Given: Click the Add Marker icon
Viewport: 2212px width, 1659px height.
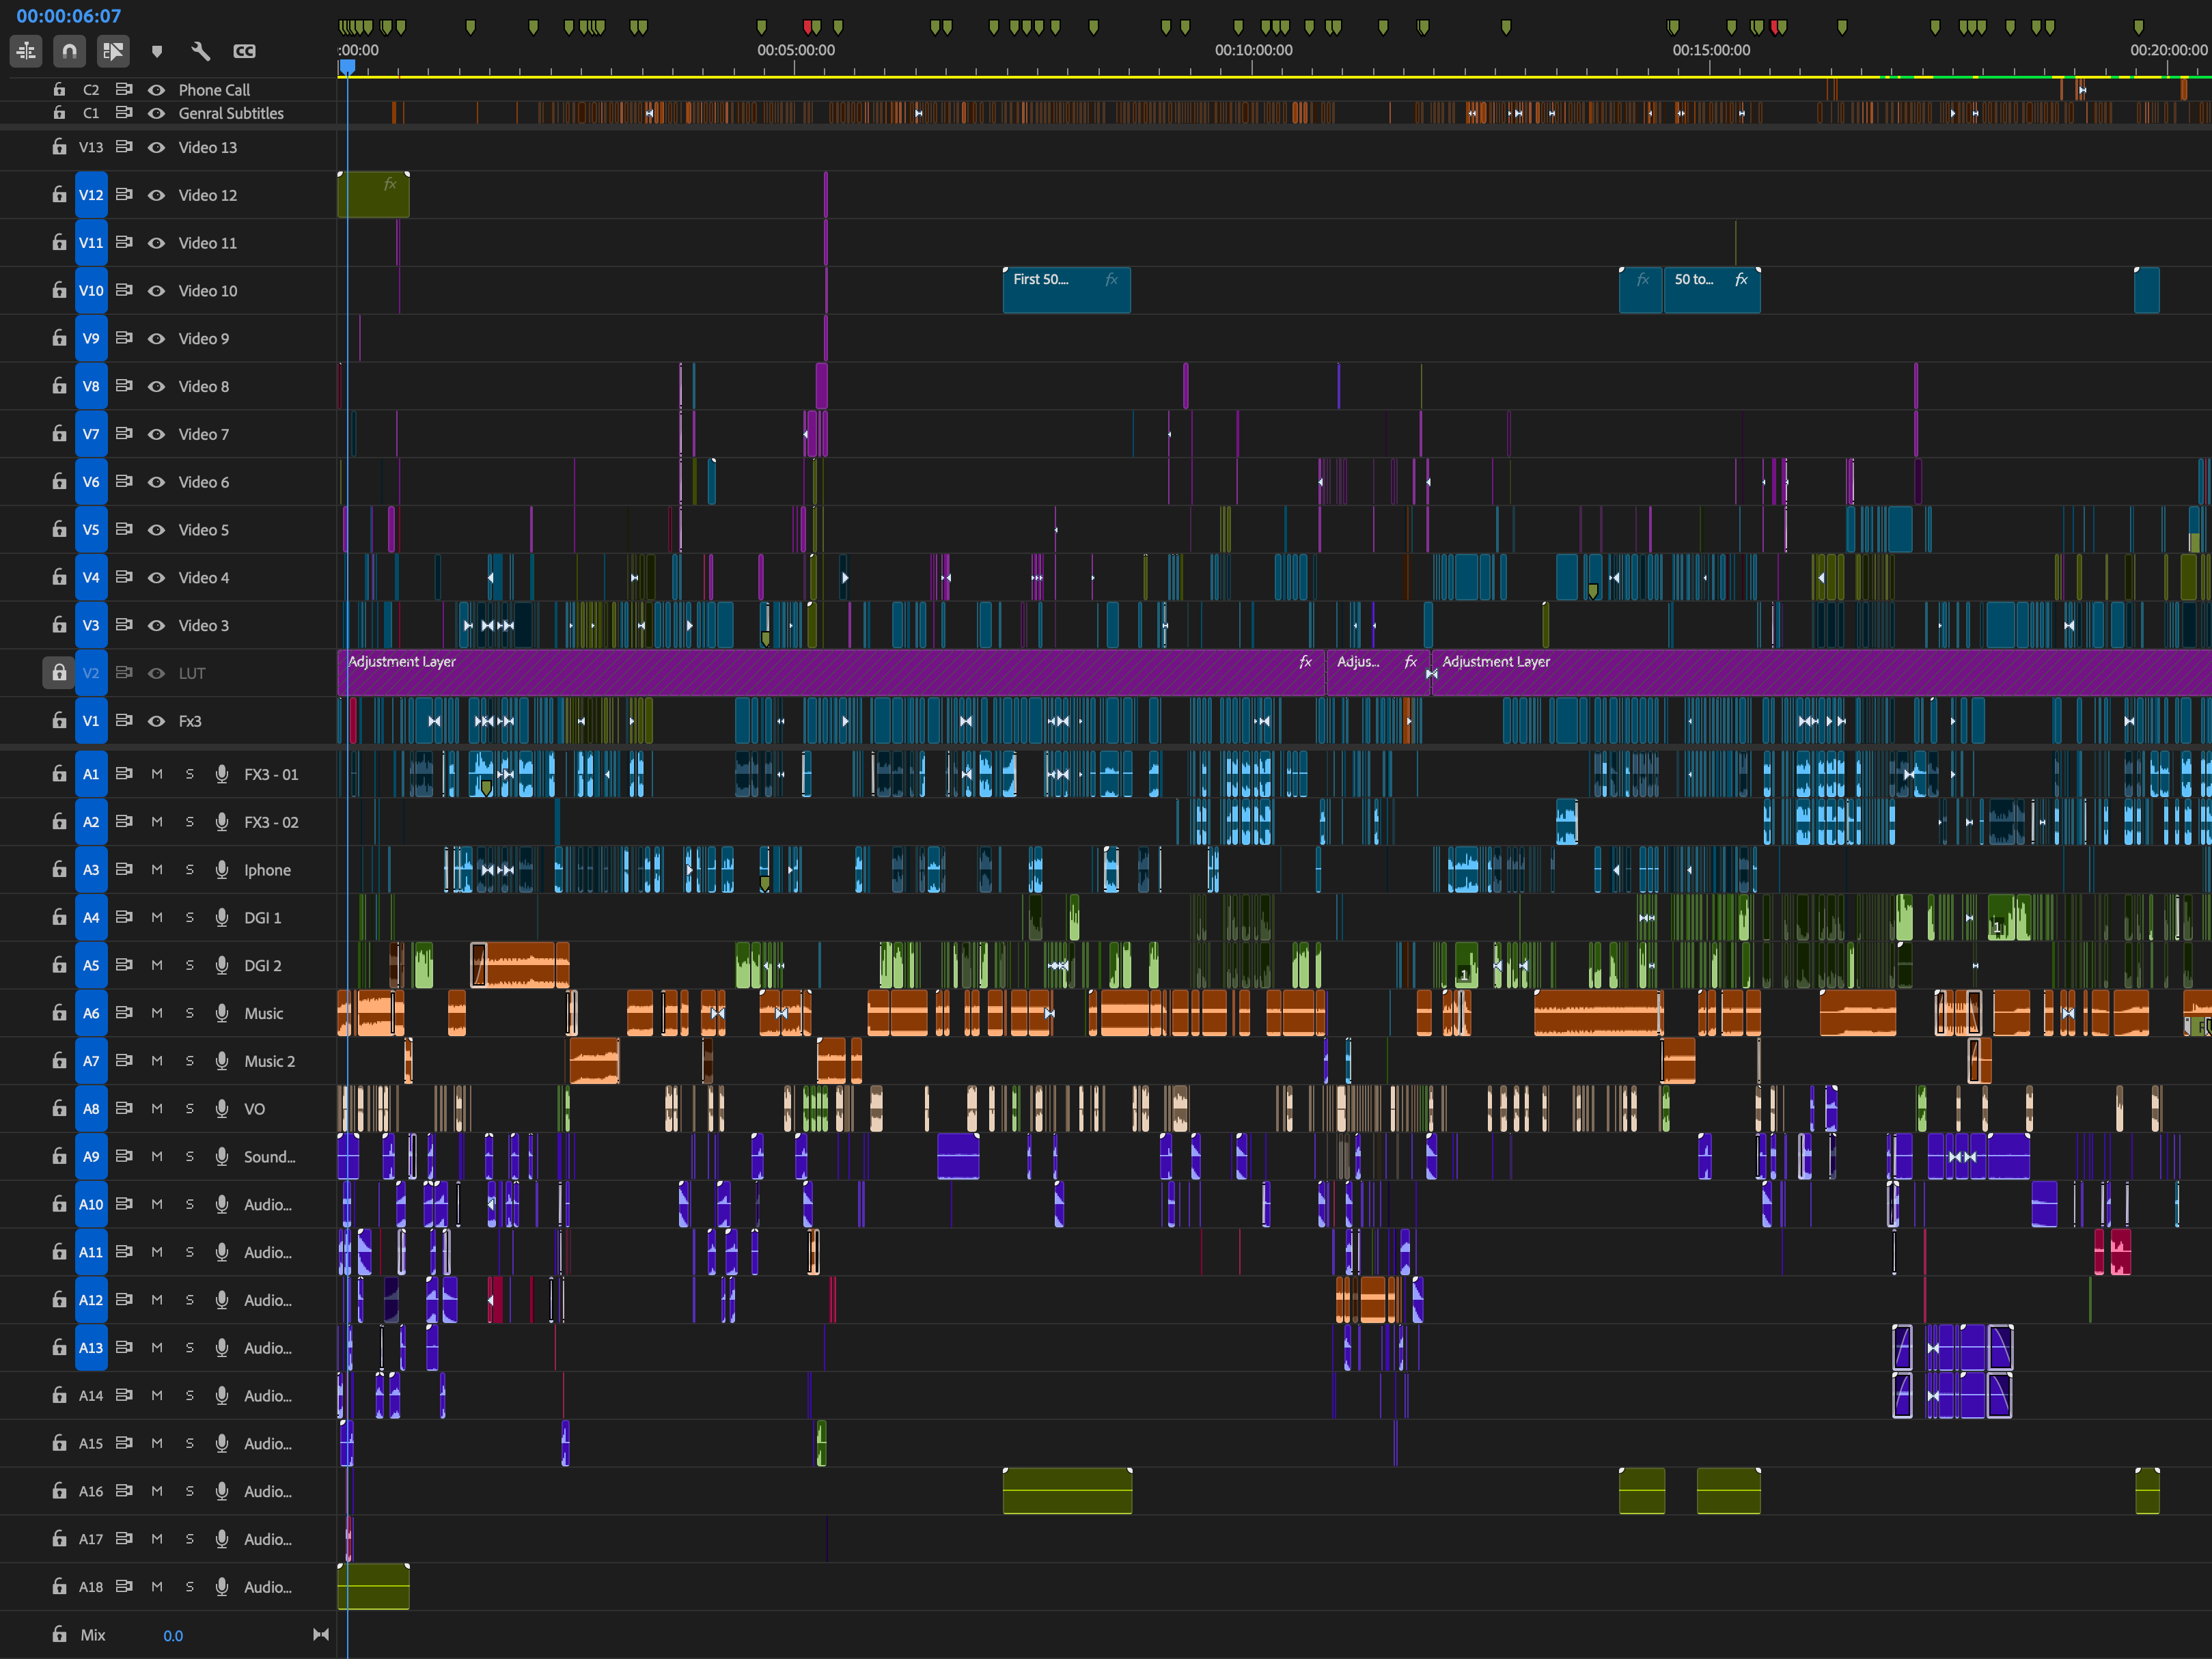Looking at the screenshot, I should click(157, 51).
